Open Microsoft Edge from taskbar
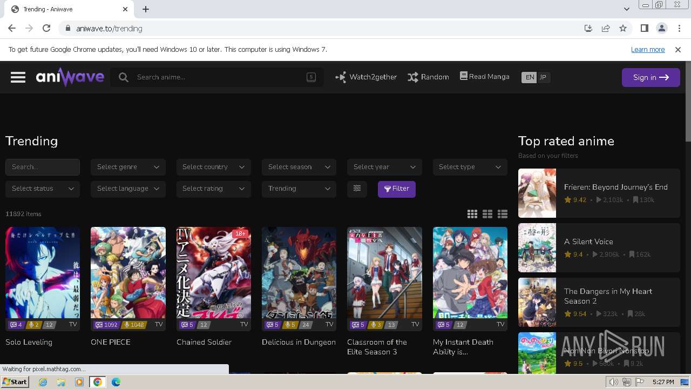 point(116,382)
